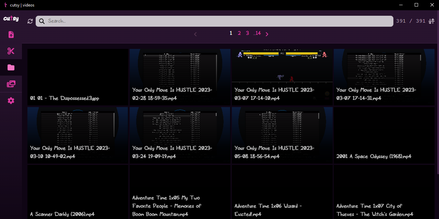Open the scissors cut tool
The image size is (439, 219).
11,51
